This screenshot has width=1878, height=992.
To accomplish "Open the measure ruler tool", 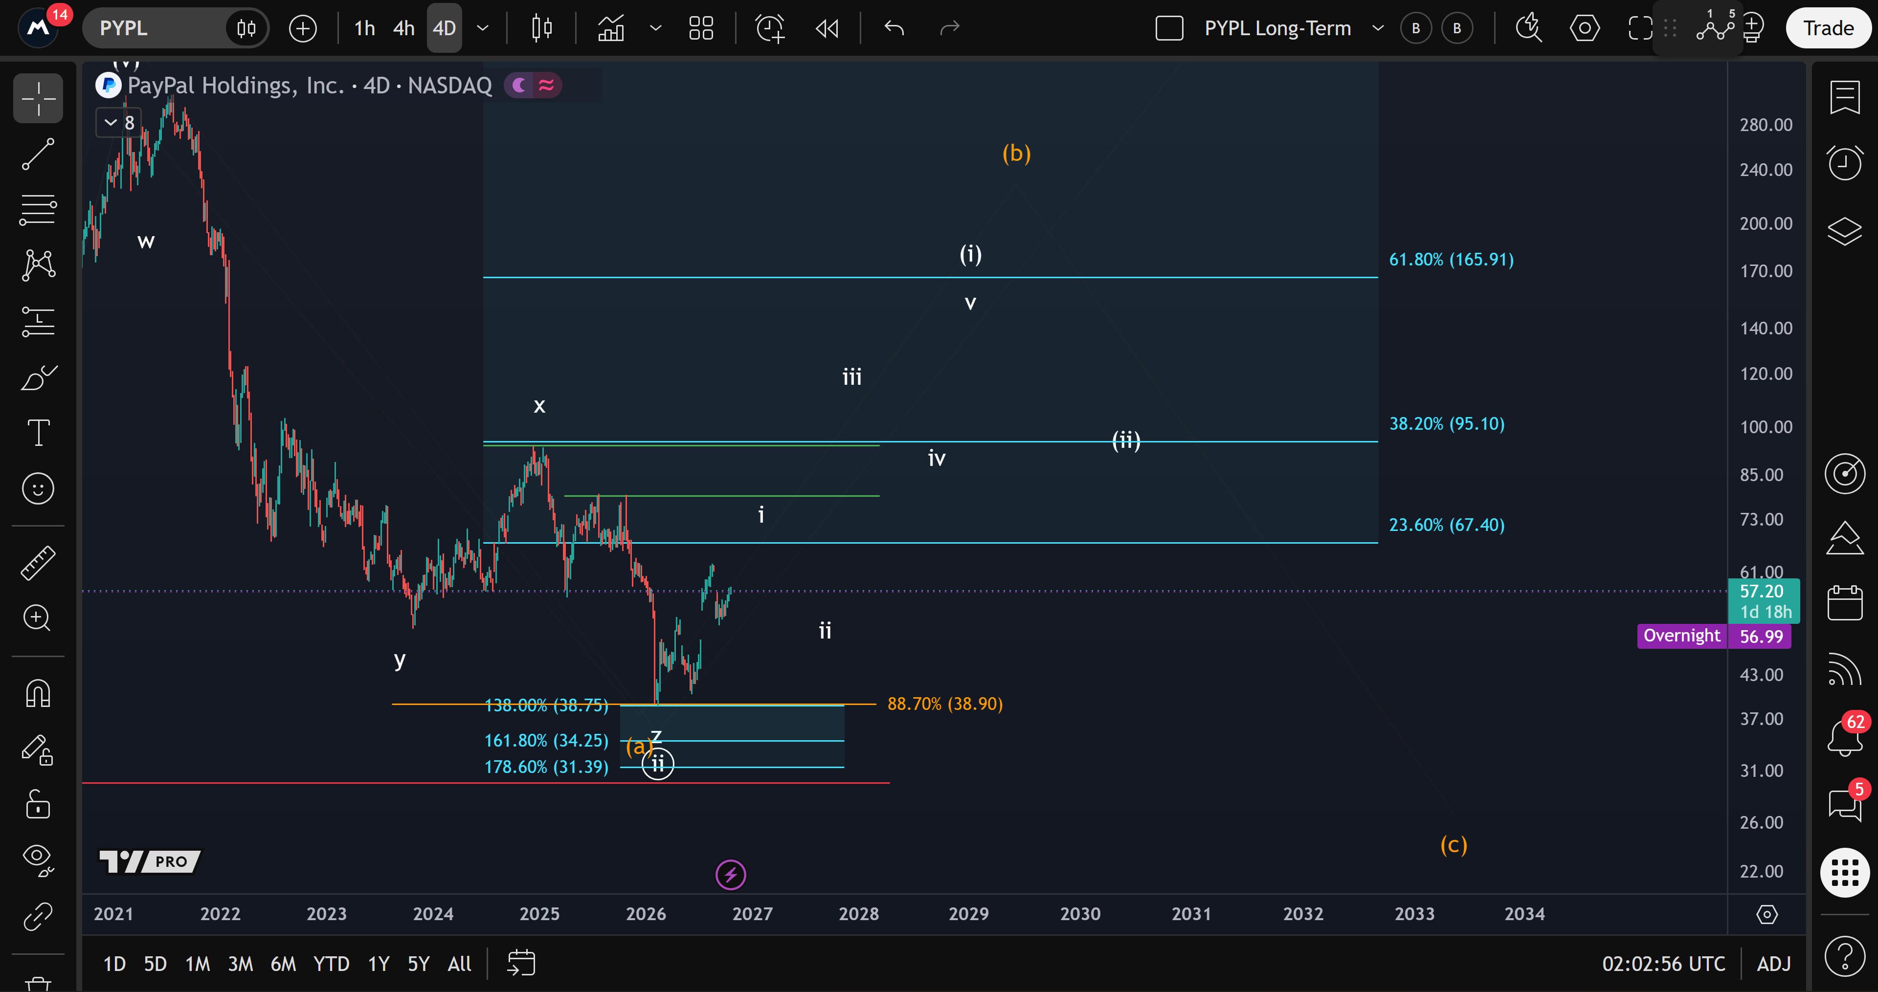I will pos(38,563).
